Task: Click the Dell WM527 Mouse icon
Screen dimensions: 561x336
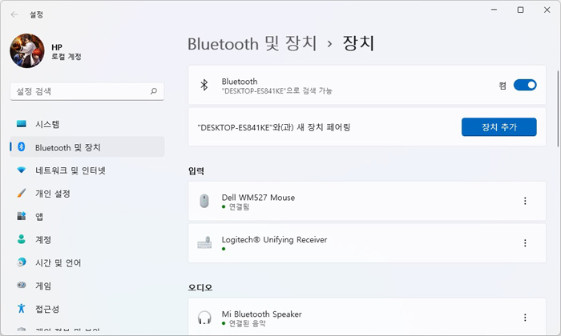Action: [x=204, y=201]
